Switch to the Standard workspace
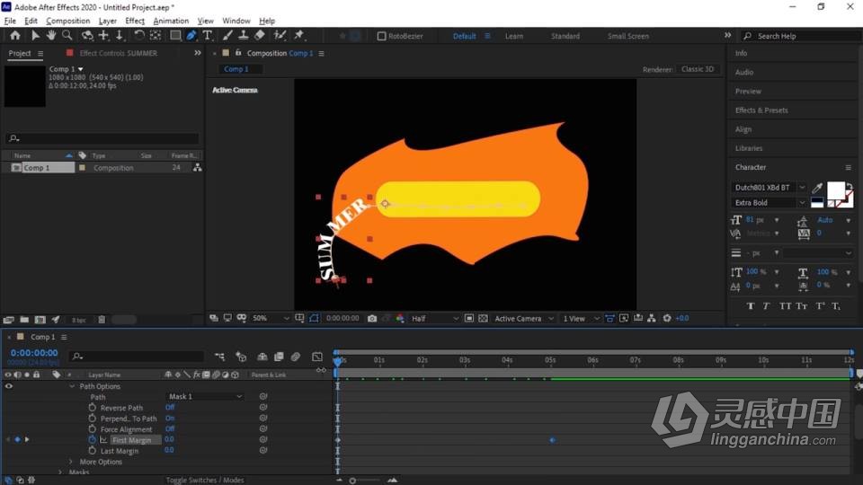This screenshot has height=485, width=863. 565,36
